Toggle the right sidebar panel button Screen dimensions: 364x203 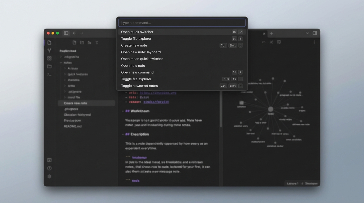pyautogui.click(x=315, y=33)
